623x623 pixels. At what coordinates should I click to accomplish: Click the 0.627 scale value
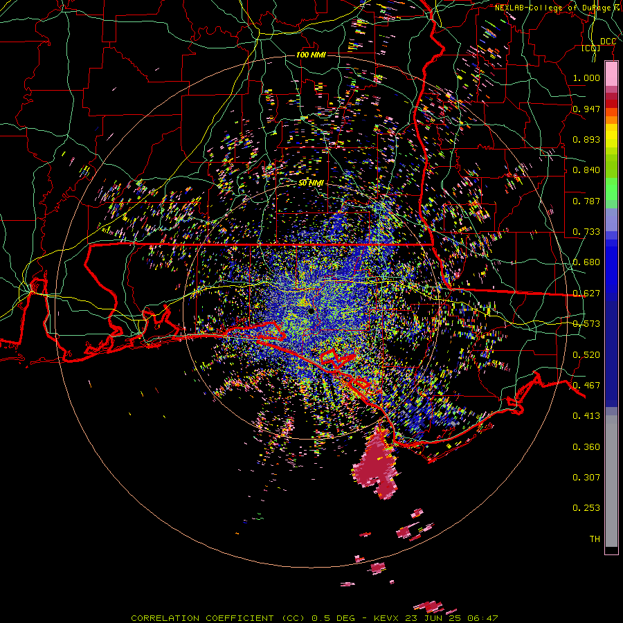pos(586,294)
